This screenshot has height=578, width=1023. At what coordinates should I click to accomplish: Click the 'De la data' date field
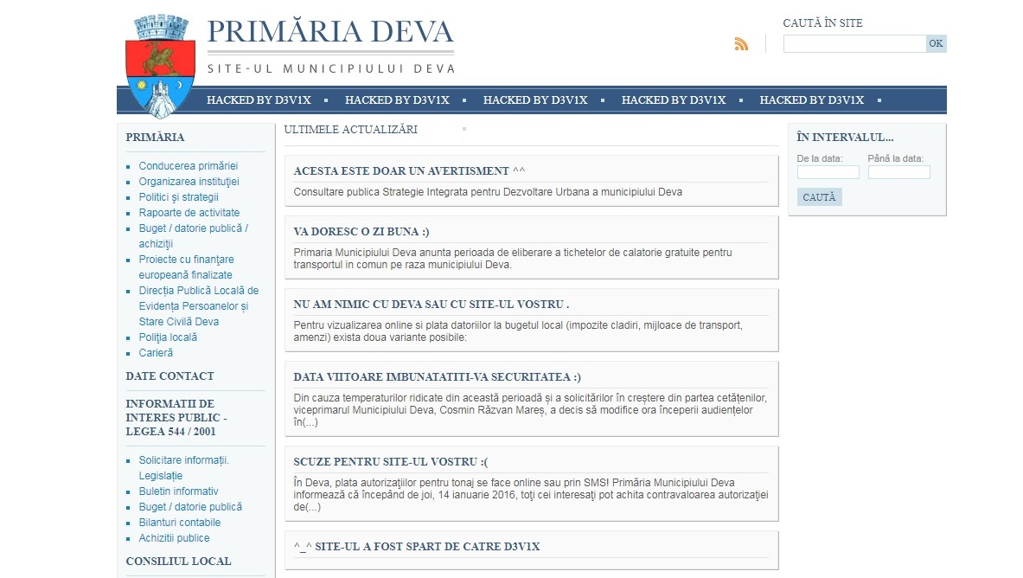point(828,172)
